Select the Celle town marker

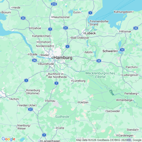pyautogui.click(x=56, y=128)
